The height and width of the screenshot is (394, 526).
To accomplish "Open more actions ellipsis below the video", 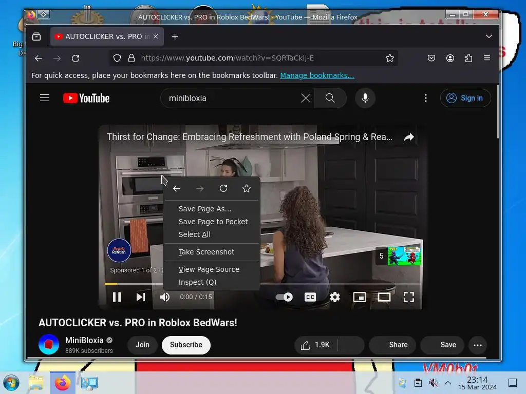I will (x=478, y=345).
